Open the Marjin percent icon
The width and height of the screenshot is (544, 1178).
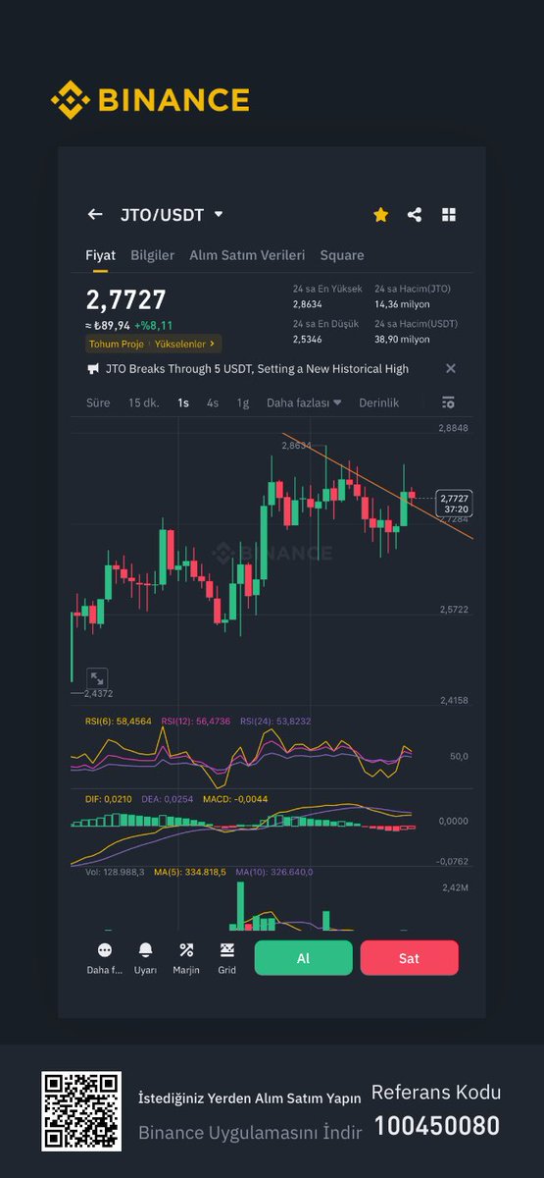pyautogui.click(x=186, y=958)
